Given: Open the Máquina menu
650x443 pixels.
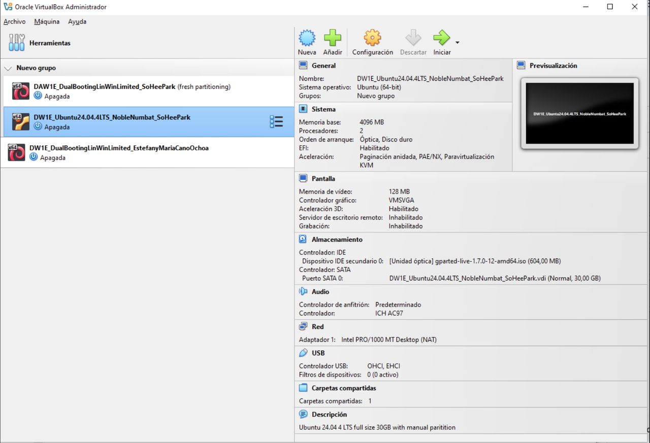Looking at the screenshot, I should (x=46, y=21).
